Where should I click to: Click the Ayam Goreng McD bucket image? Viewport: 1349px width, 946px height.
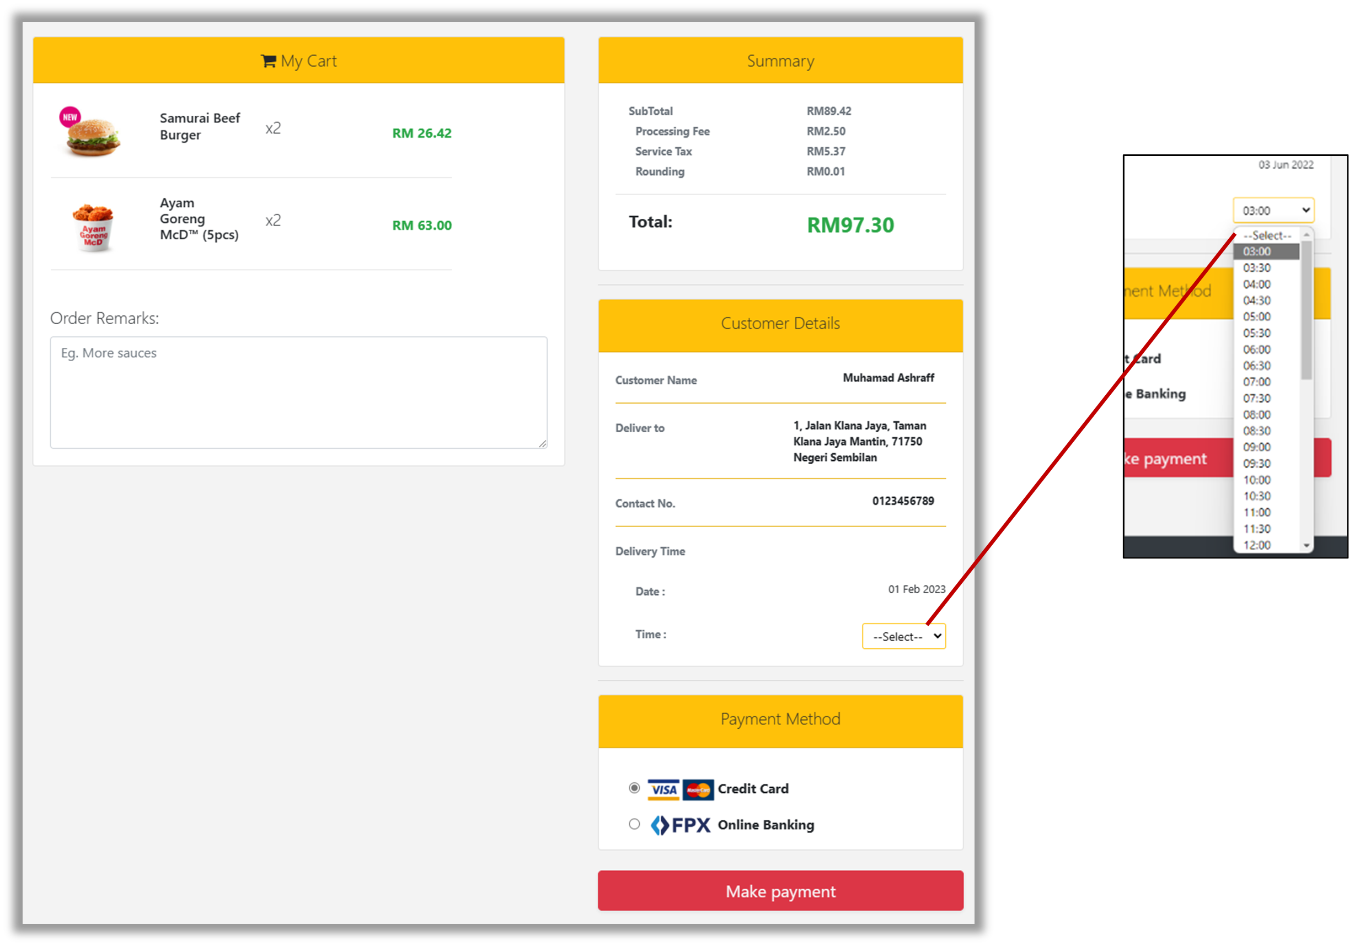93,228
